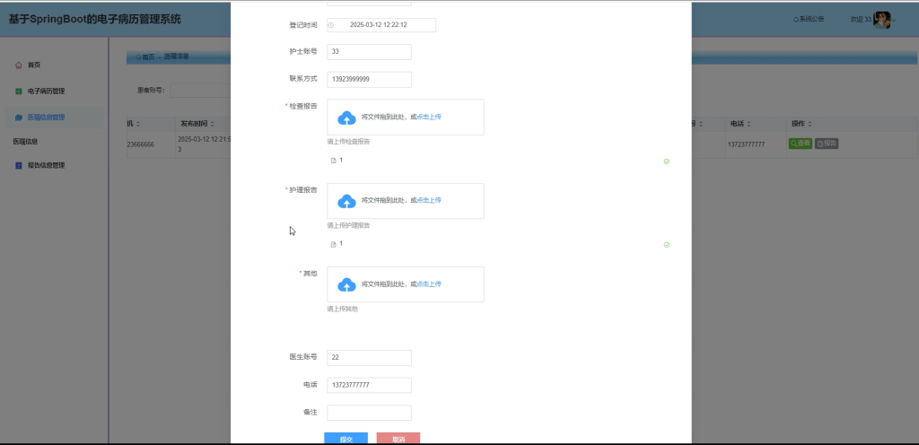Click the 护士账号 input field
Screen dimensions: 919x445
(x=369, y=51)
